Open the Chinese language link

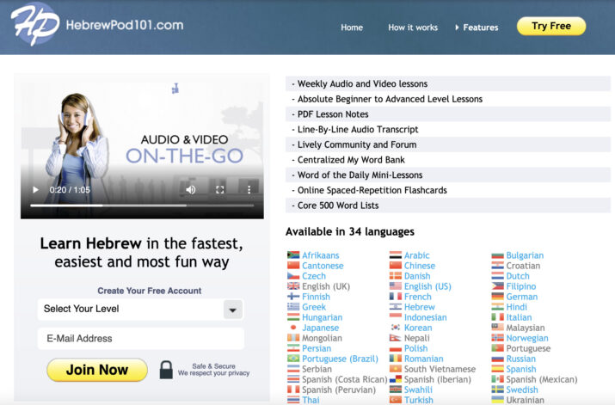click(x=420, y=266)
